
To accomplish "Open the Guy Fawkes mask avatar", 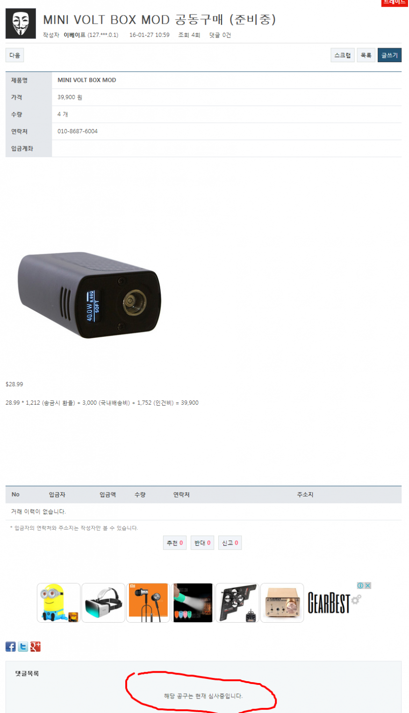I will [21, 23].
